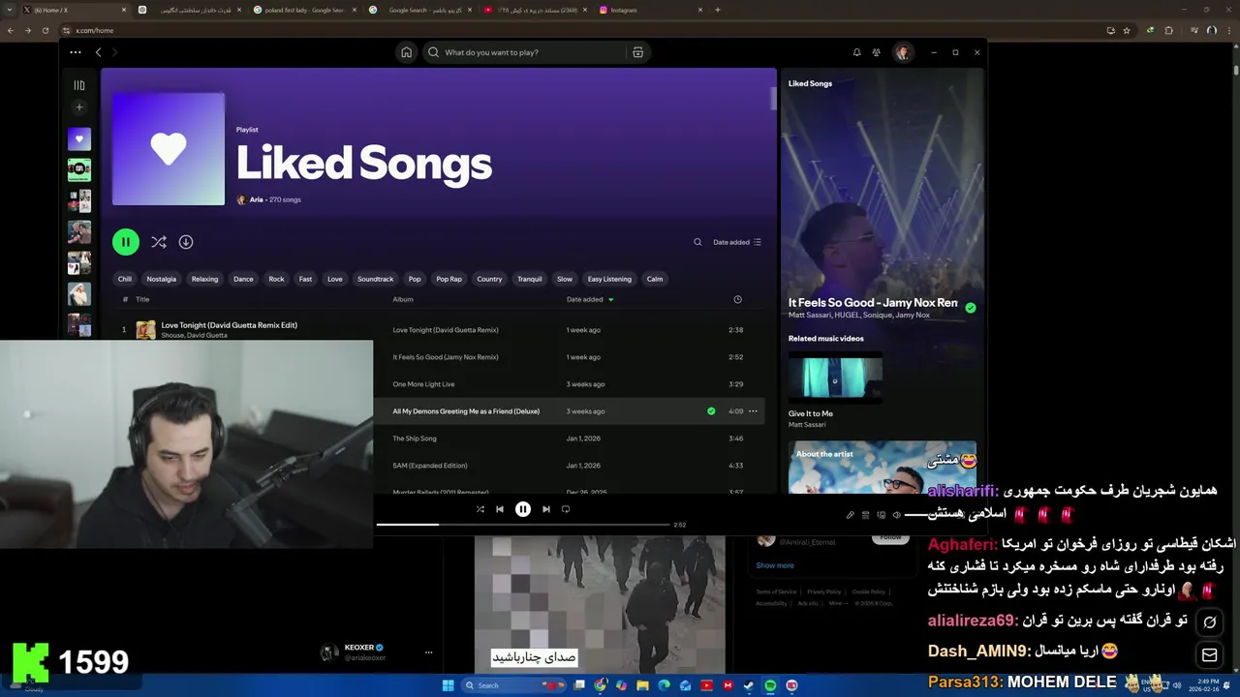Screen dimensions: 1240x697
Task: Pause playback with the big green Liked Songs button
Action: [x=126, y=242]
